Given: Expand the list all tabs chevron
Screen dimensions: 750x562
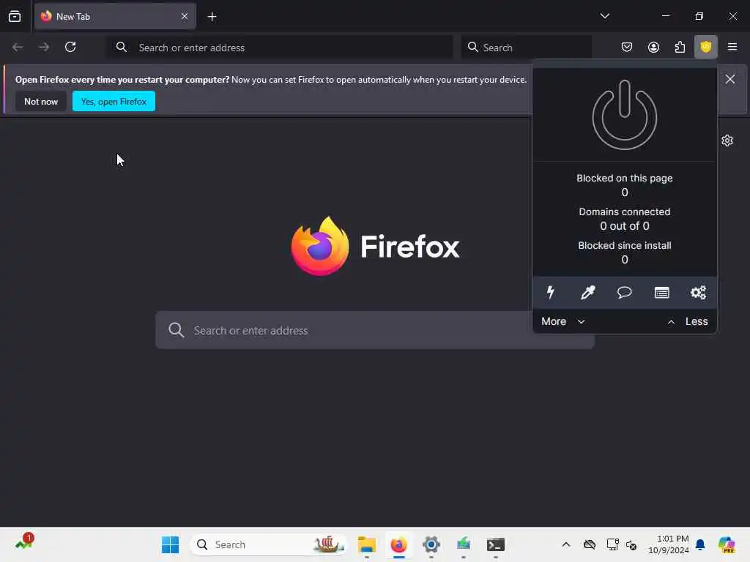Looking at the screenshot, I should (x=604, y=16).
